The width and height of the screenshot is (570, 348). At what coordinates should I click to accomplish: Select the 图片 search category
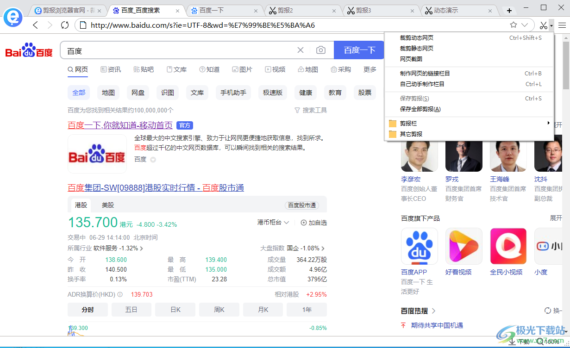click(x=242, y=69)
